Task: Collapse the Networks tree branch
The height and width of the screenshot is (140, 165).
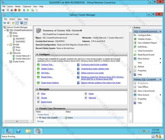Action: pos(8,53)
